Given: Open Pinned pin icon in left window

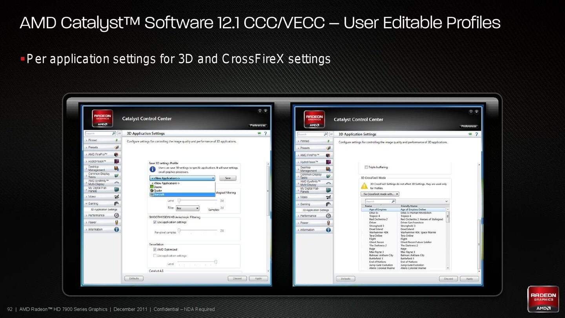Looking at the screenshot, I should (x=116, y=140).
